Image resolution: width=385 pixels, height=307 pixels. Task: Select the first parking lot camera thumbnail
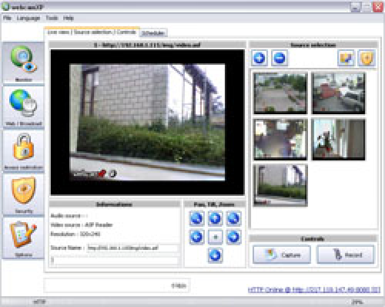[280, 93]
